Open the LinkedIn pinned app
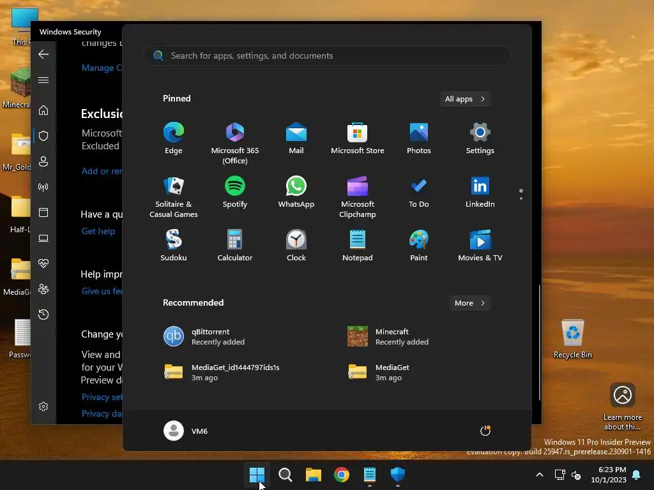Viewport: 654px width, 490px height. tap(480, 192)
